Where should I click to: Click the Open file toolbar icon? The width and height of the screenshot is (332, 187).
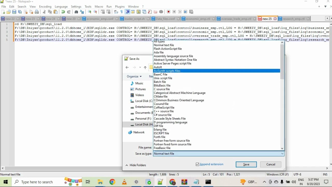tap(9, 12)
